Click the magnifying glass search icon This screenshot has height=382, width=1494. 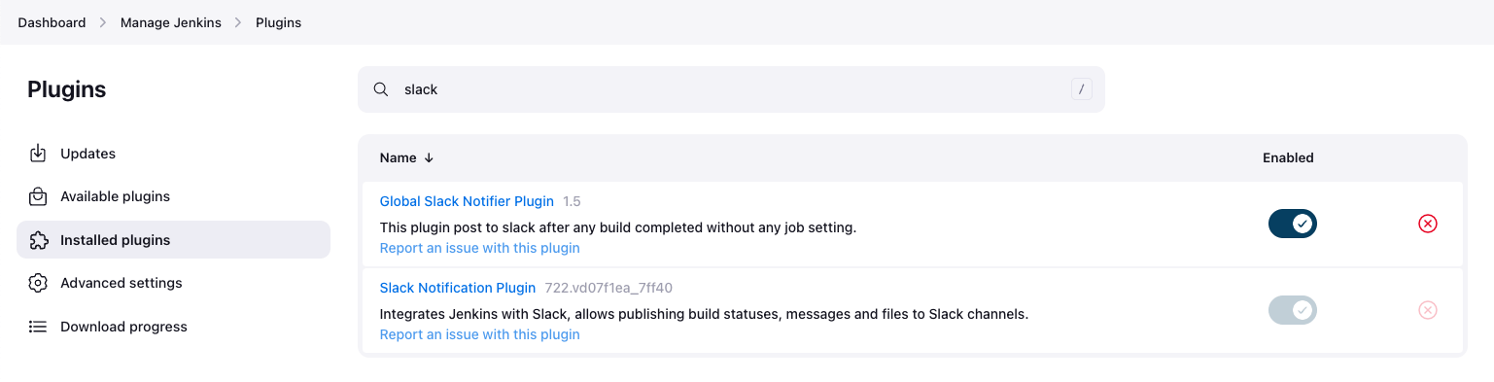coord(381,89)
